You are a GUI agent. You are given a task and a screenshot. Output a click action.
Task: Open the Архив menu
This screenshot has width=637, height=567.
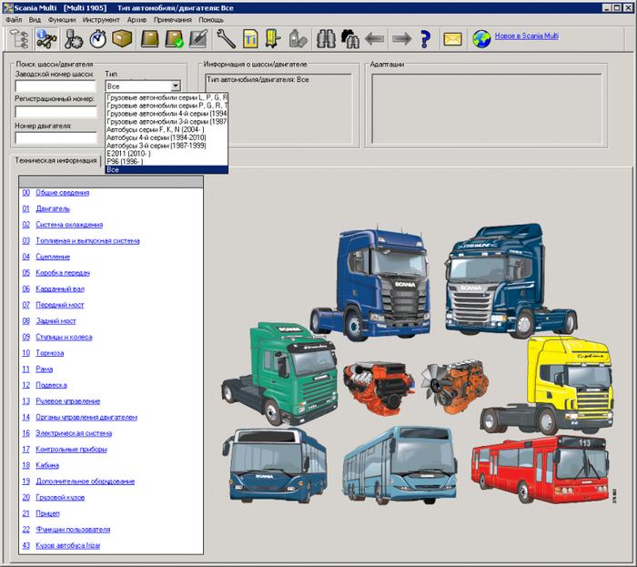[136, 19]
